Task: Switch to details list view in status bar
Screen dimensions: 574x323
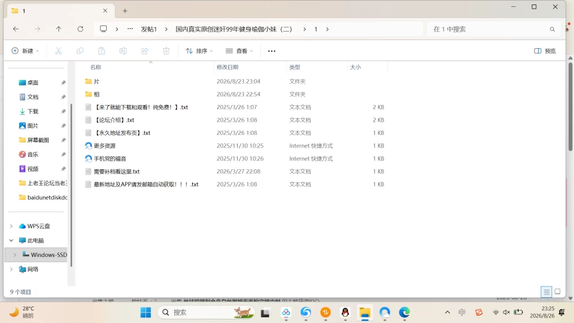Action: tap(546, 291)
